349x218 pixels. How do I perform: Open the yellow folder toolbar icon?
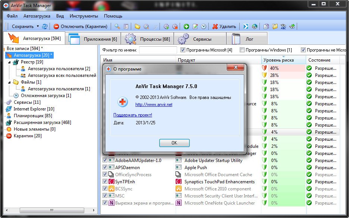pos(137,27)
